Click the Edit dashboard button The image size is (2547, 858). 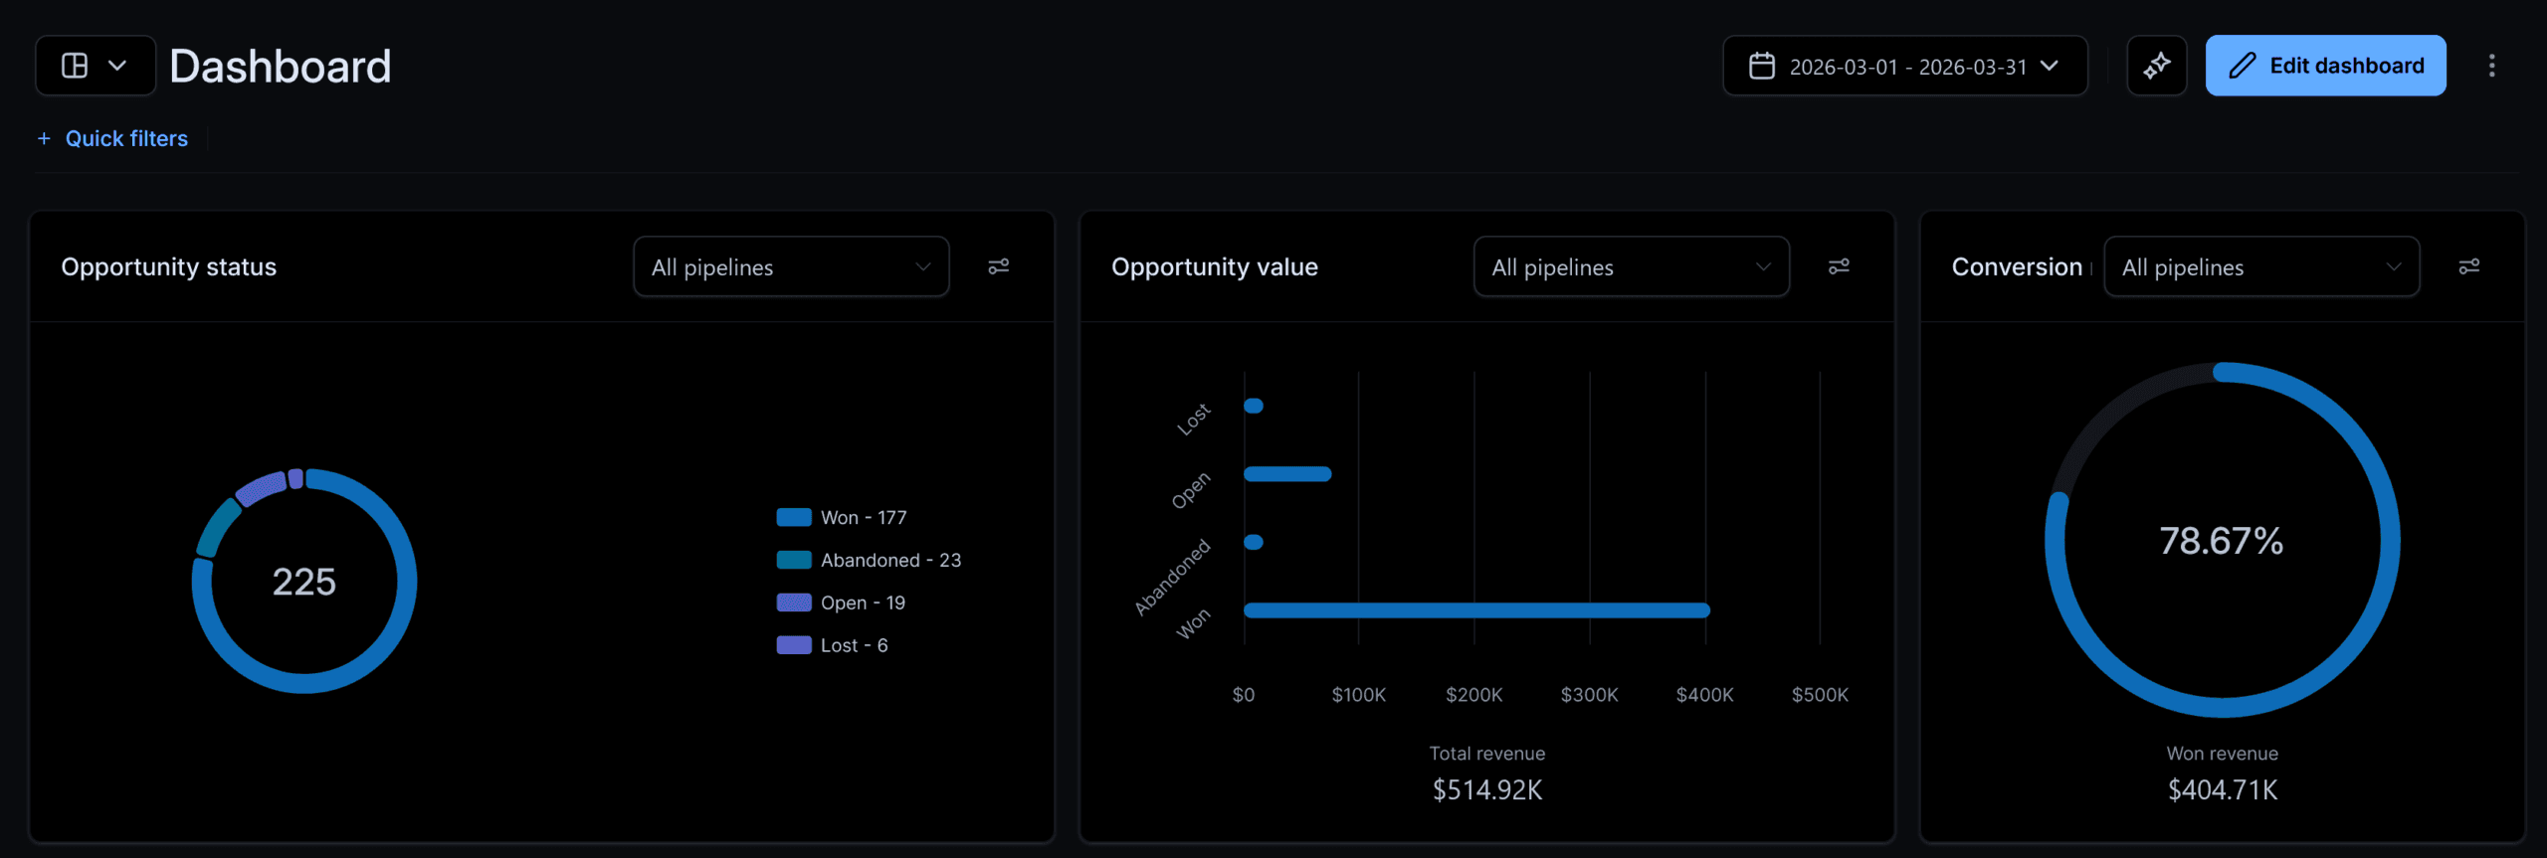[x=2325, y=66]
